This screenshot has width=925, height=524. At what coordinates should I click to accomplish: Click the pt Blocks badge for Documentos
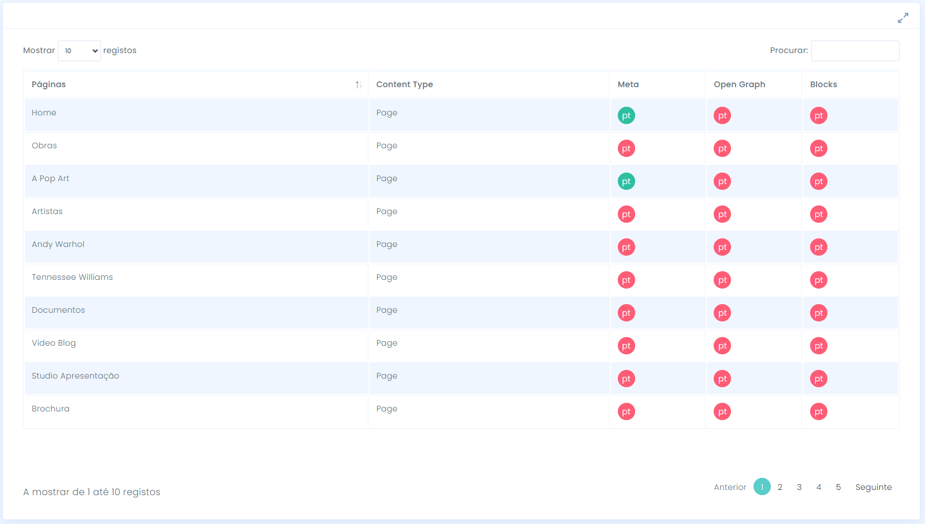point(818,313)
